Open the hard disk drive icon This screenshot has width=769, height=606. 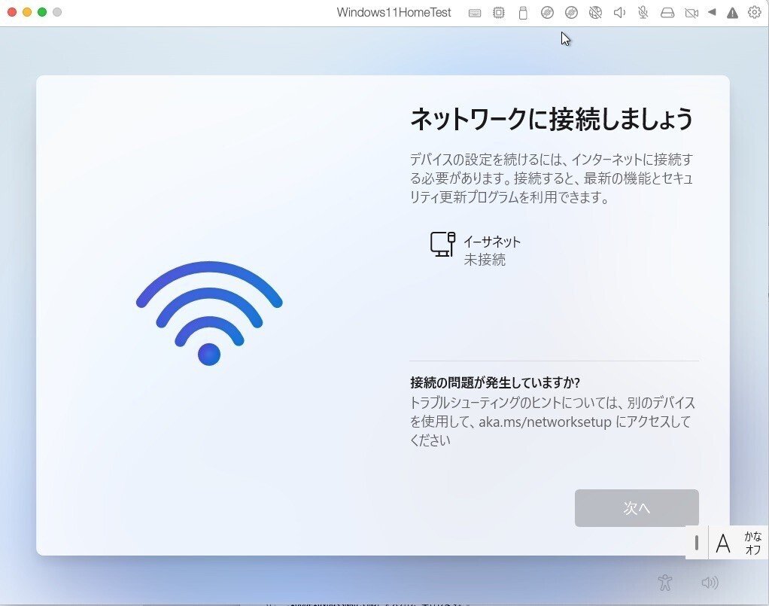pyautogui.click(x=667, y=13)
